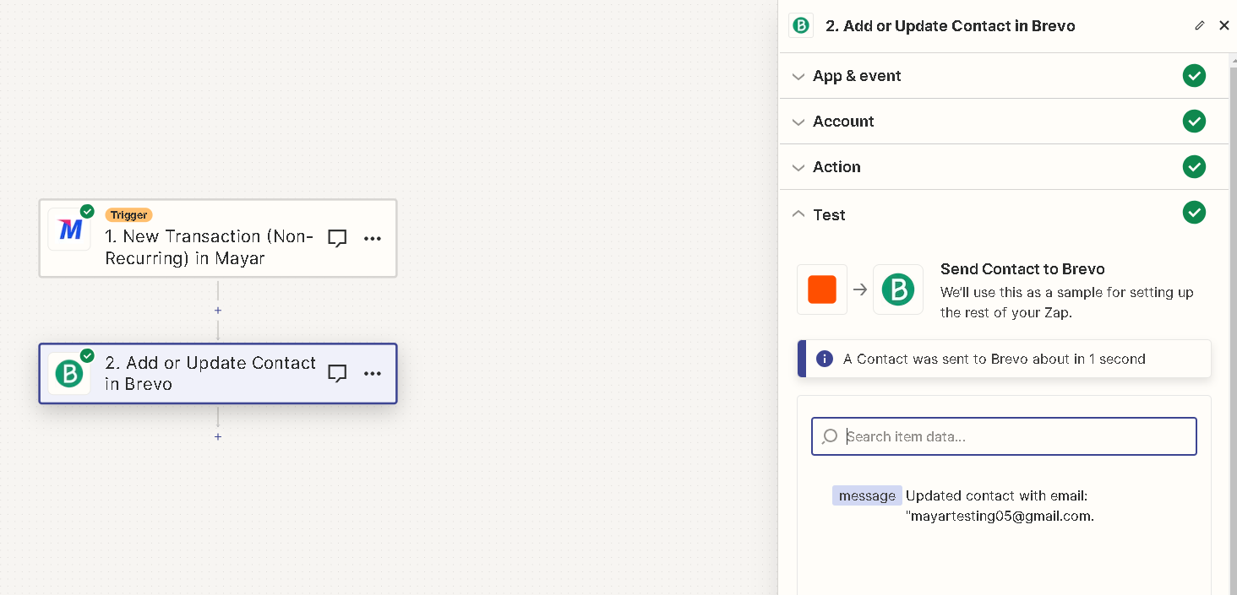Click green checkmark beside Account
Viewport: 1237px width, 595px height.
pos(1194,122)
